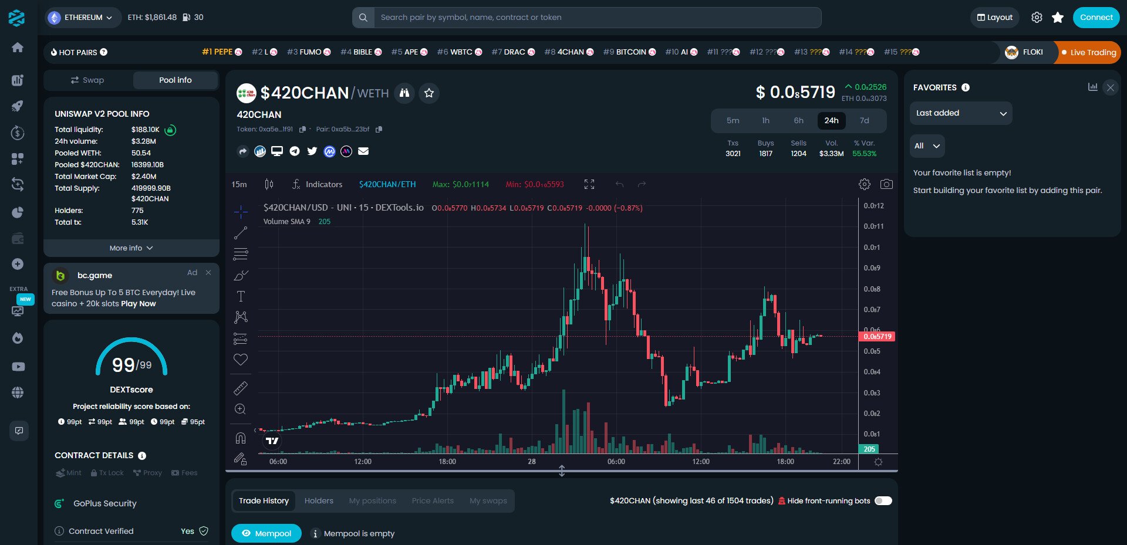1127x545 pixels.
Task: Click the chart screenshot camera icon
Action: click(x=886, y=184)
